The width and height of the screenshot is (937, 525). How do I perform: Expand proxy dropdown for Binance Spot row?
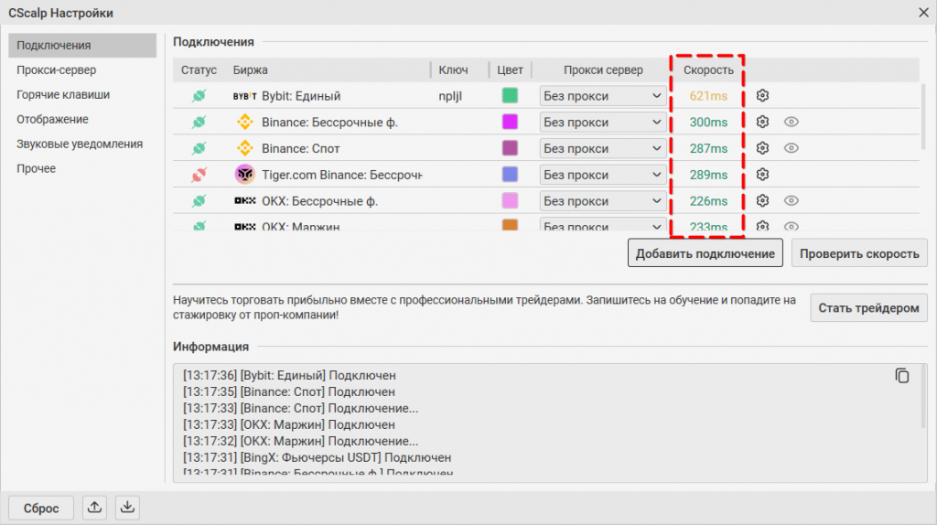pos(603,148)
